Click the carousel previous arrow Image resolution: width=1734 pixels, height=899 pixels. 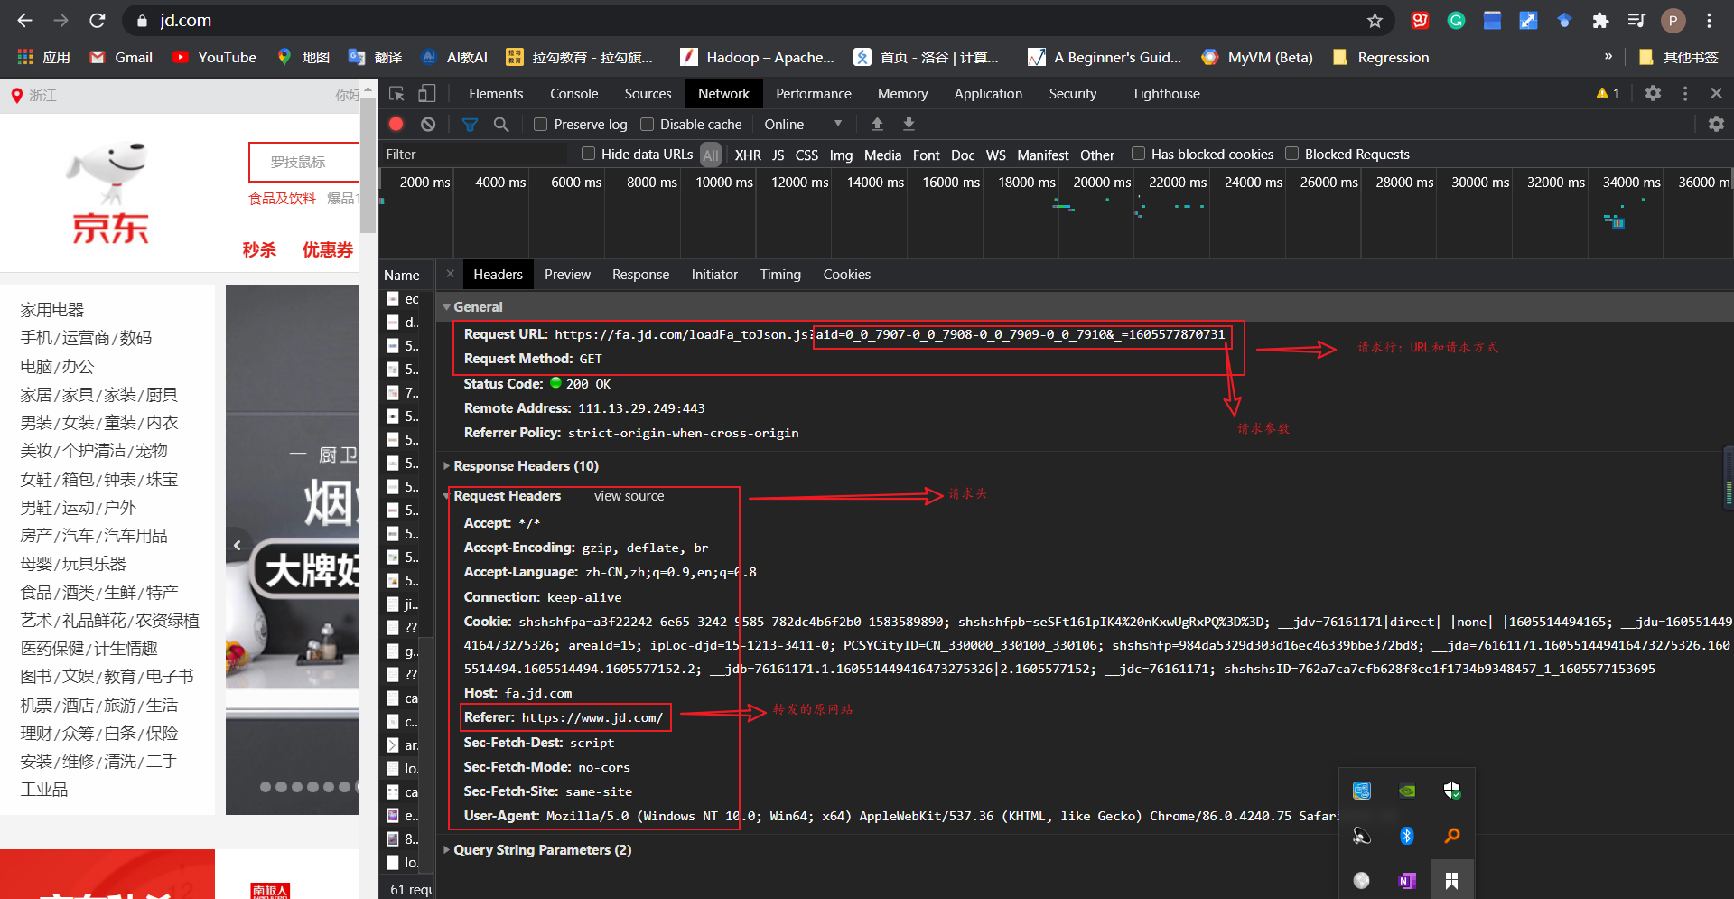click(x=238, y=545)
